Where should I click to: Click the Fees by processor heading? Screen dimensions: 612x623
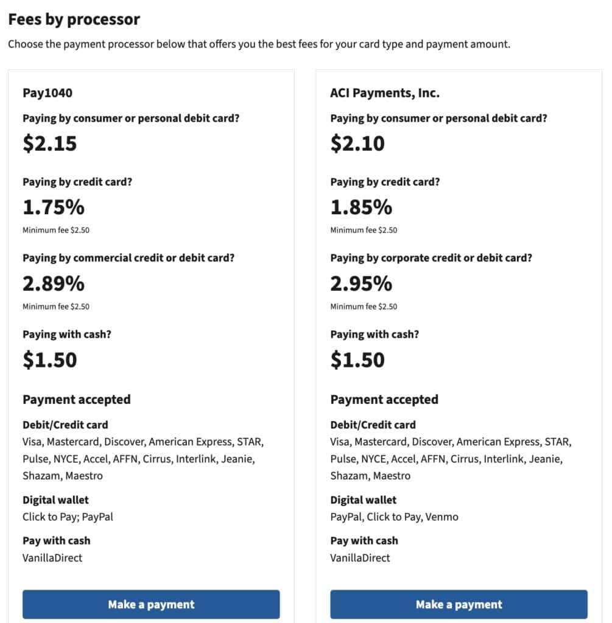coord(74,19)
